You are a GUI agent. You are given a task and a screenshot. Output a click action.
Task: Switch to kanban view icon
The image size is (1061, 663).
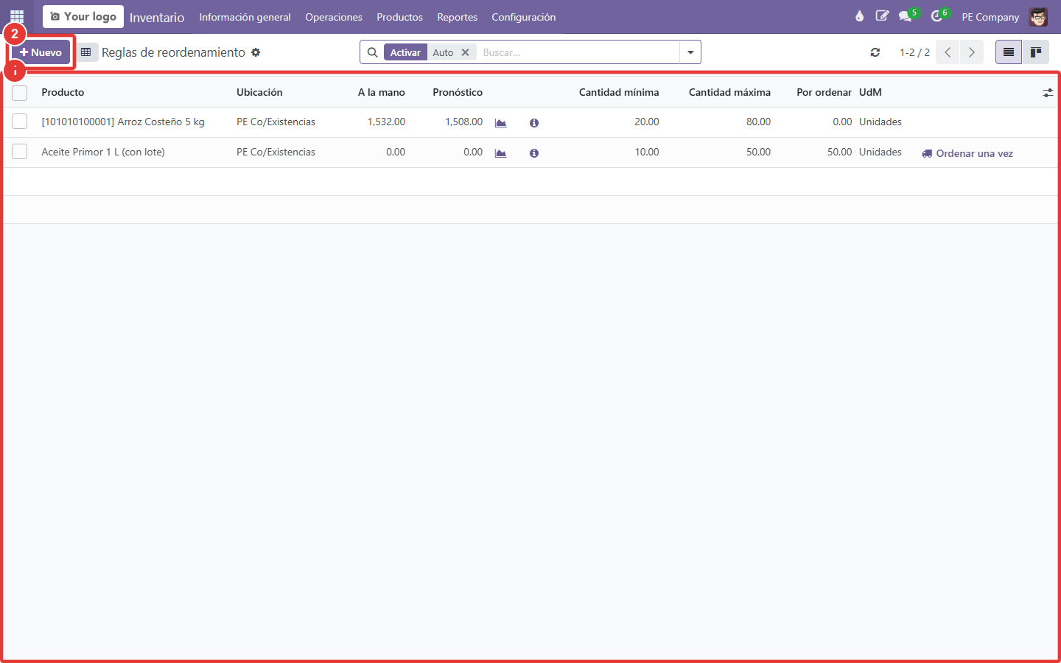coord(1035,52)
